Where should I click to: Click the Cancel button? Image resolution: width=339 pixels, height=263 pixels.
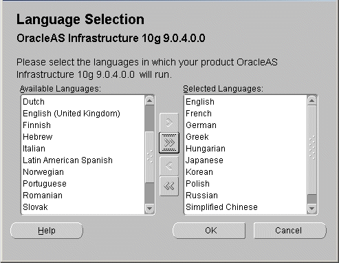point(290,231)
